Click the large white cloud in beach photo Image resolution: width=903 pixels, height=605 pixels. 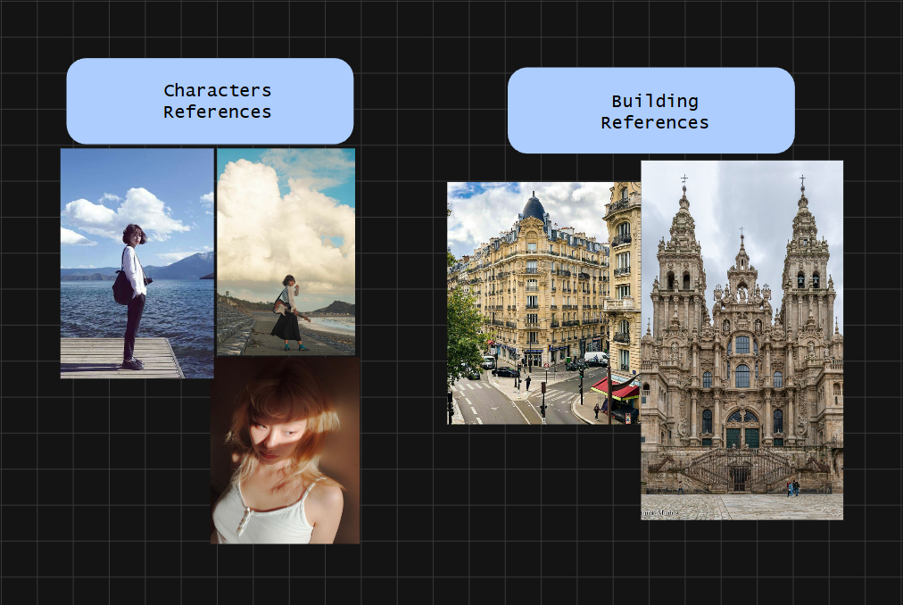pyautogui.click(x=277, y=214)
